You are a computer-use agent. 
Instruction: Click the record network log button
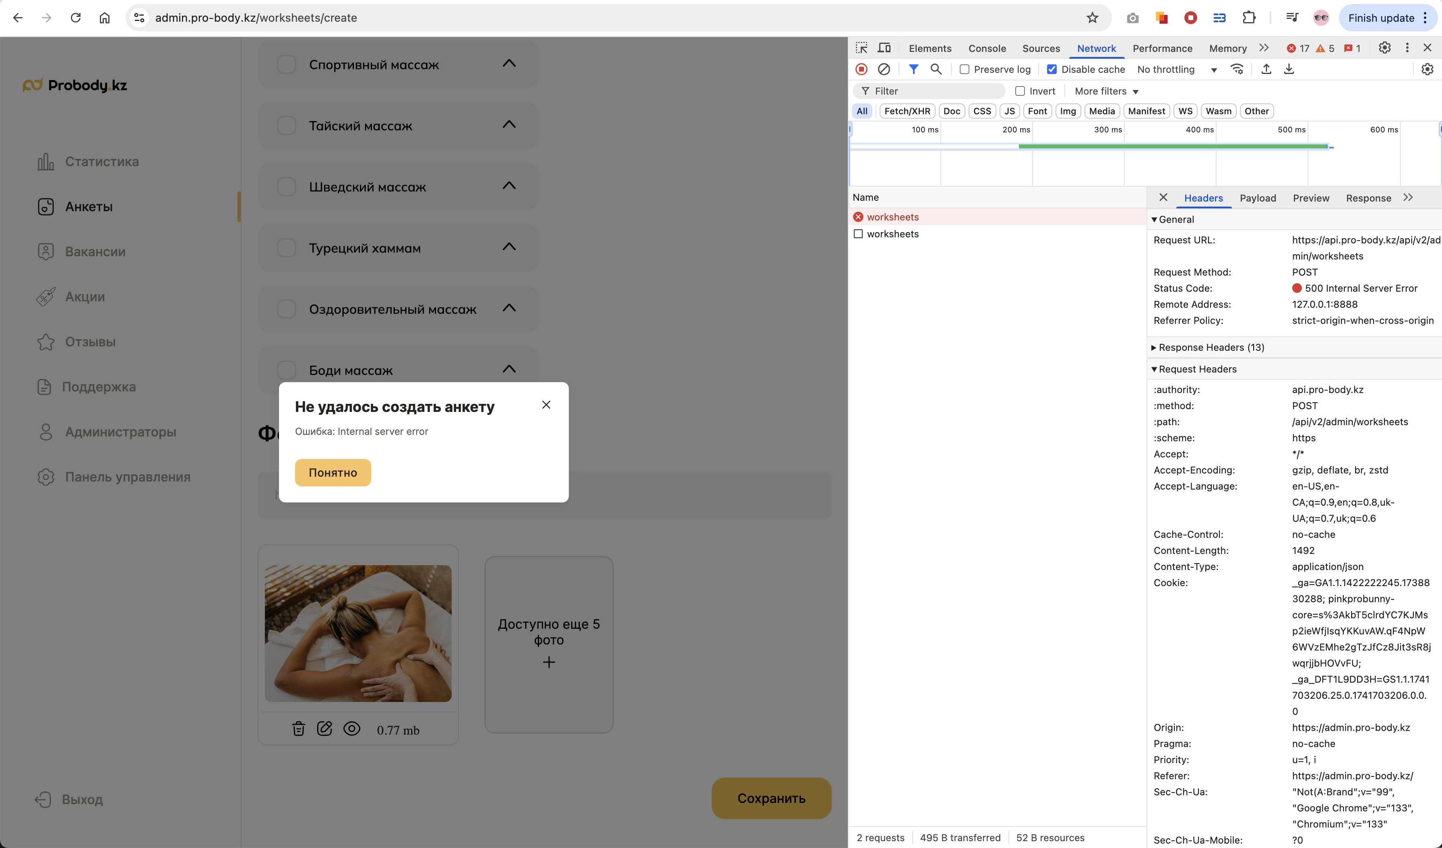point(861,69)
